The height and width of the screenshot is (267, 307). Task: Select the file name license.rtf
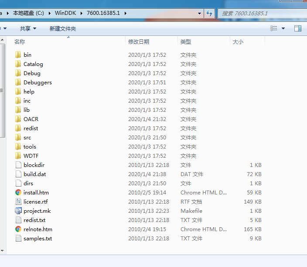[x=36, y=202]
